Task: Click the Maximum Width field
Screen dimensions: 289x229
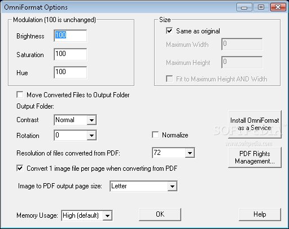Action: tap(242, 44)
